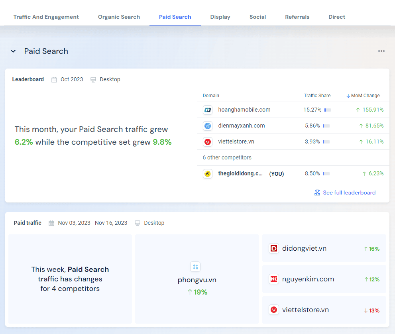Open the Social tab
The width and height of the screenshot is (395, 334).
[258, 17]
